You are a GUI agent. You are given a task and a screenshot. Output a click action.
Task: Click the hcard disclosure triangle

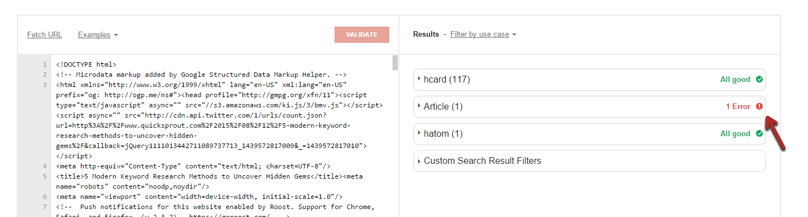419,79
